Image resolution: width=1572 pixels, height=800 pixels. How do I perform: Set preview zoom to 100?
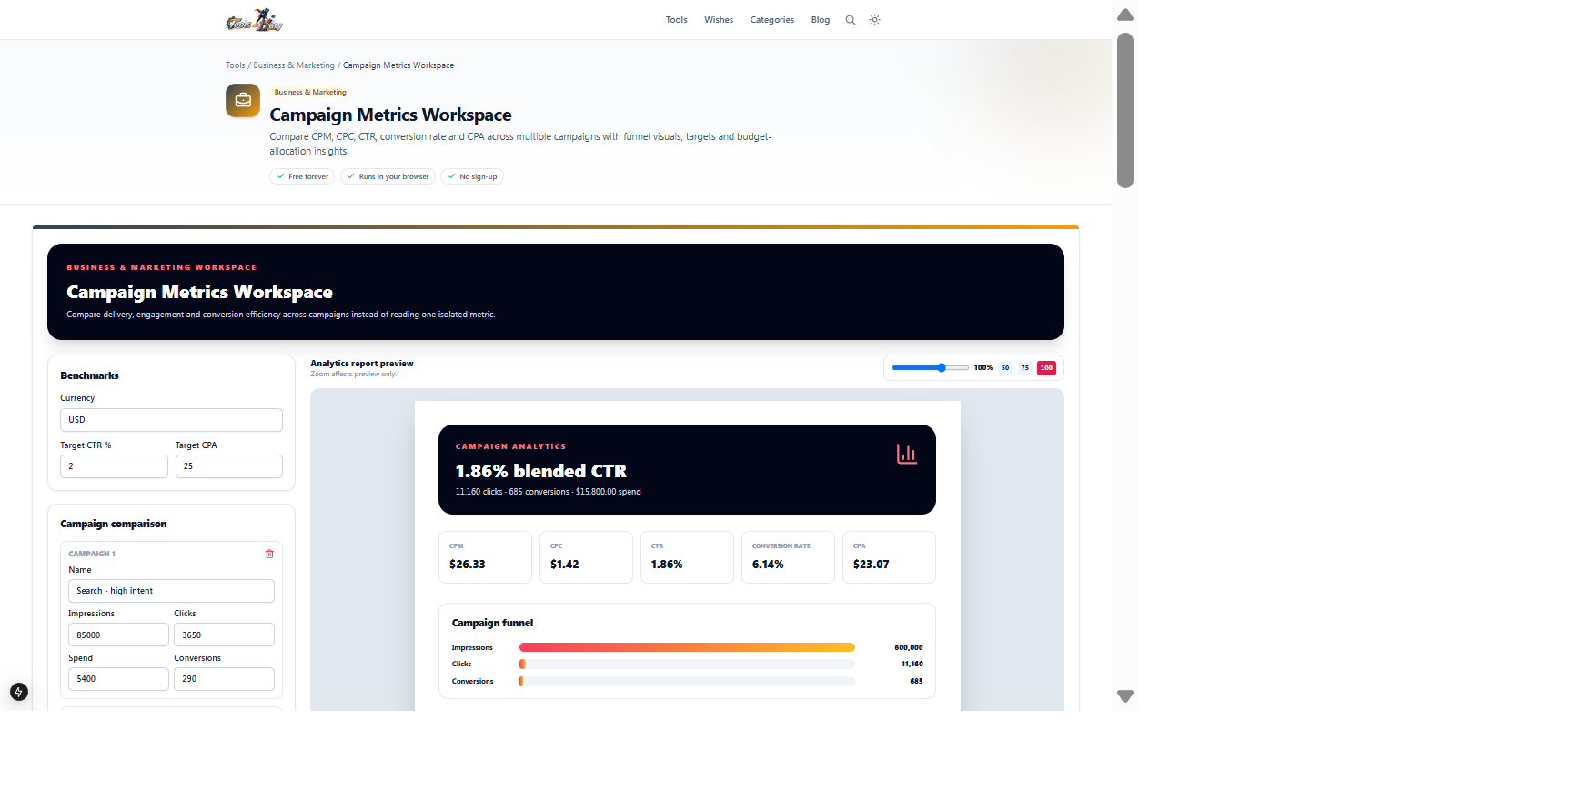pyautogui.click(x=1046, y=368)
